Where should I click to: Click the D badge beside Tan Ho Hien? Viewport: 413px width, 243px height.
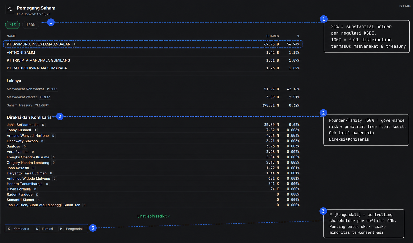(85, 205)
